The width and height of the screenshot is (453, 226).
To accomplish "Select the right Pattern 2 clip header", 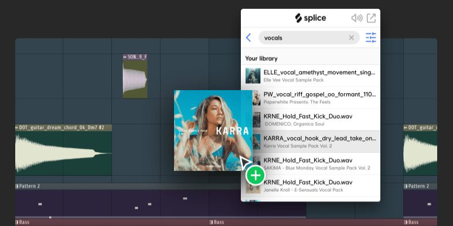I will click(x=420, y=186).
